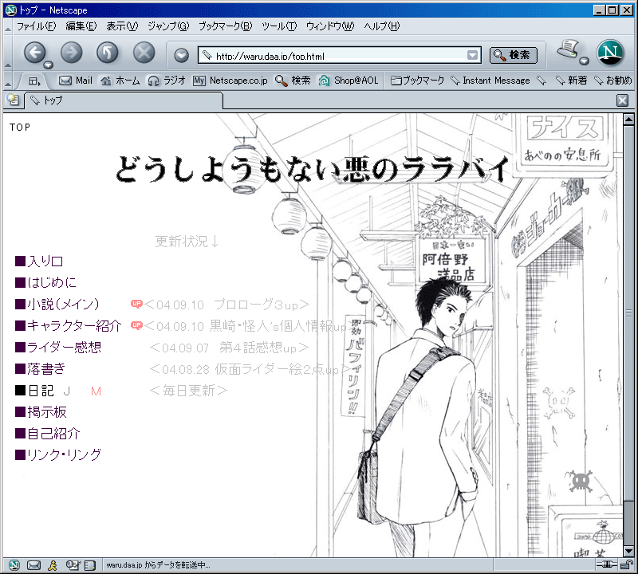The width and height of the screenshot is (638, 574).
Task: Open Mail from the personal toolbar
Action: 76,81
